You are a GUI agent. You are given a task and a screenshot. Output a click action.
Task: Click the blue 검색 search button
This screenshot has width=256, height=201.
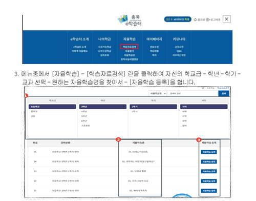(224, 93)
